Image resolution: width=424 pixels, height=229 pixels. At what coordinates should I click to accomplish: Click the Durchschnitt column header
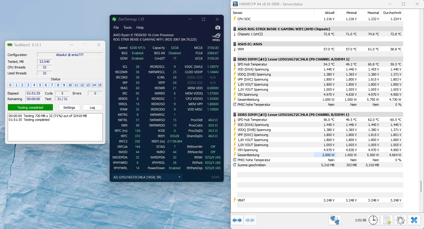tap(392, 13)
